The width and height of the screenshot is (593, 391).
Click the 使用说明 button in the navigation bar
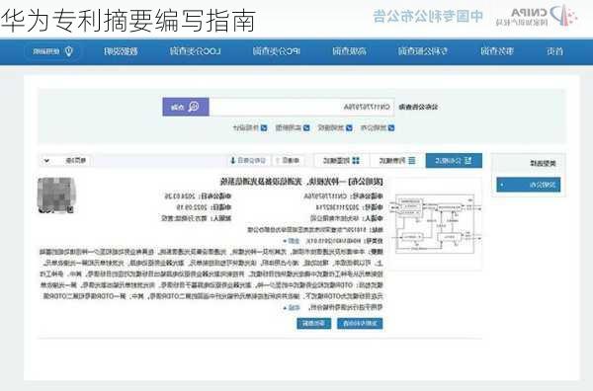pos(53,51)
